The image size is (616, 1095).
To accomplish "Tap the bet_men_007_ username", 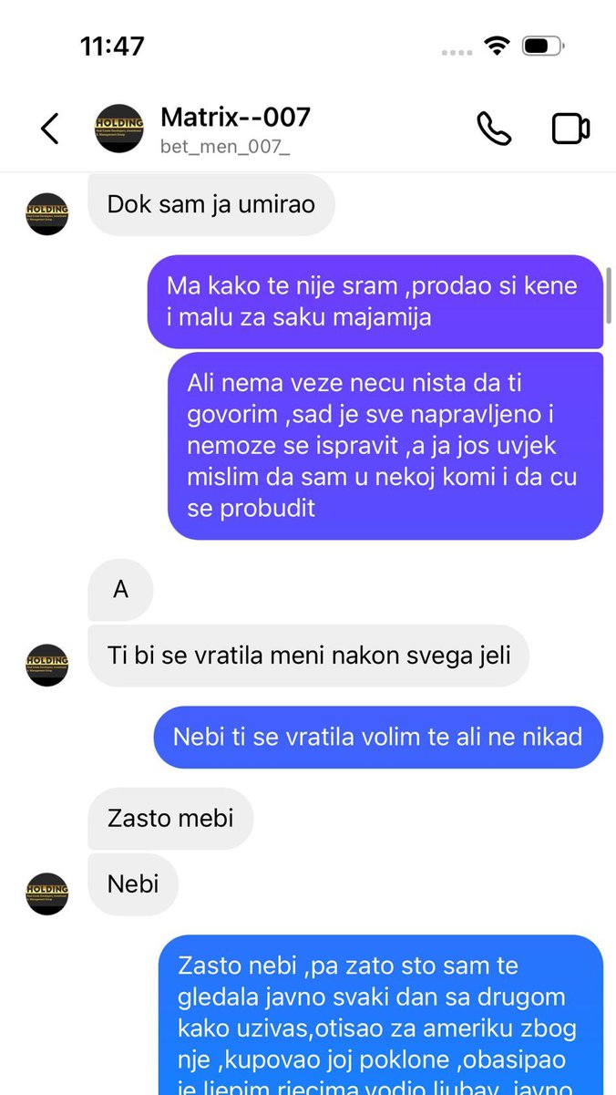I will 225,146.
